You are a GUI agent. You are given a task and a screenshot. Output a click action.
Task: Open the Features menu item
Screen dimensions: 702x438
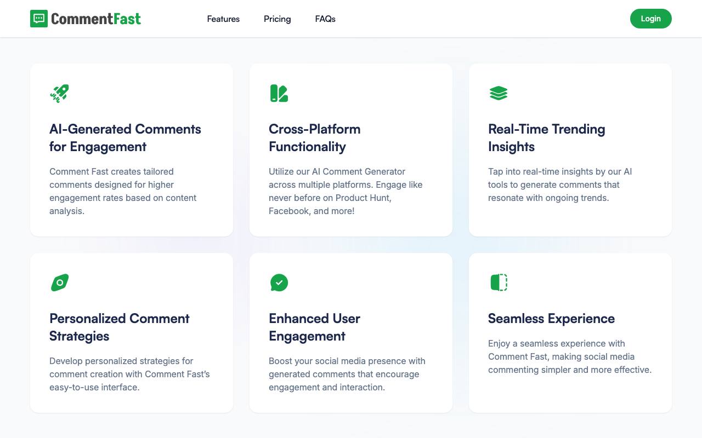tap(223, 19)
